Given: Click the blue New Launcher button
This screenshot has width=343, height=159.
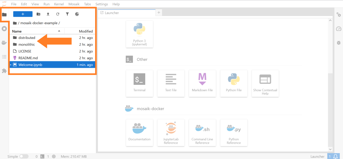Looking at the screenshot, I should pos(23,14).
